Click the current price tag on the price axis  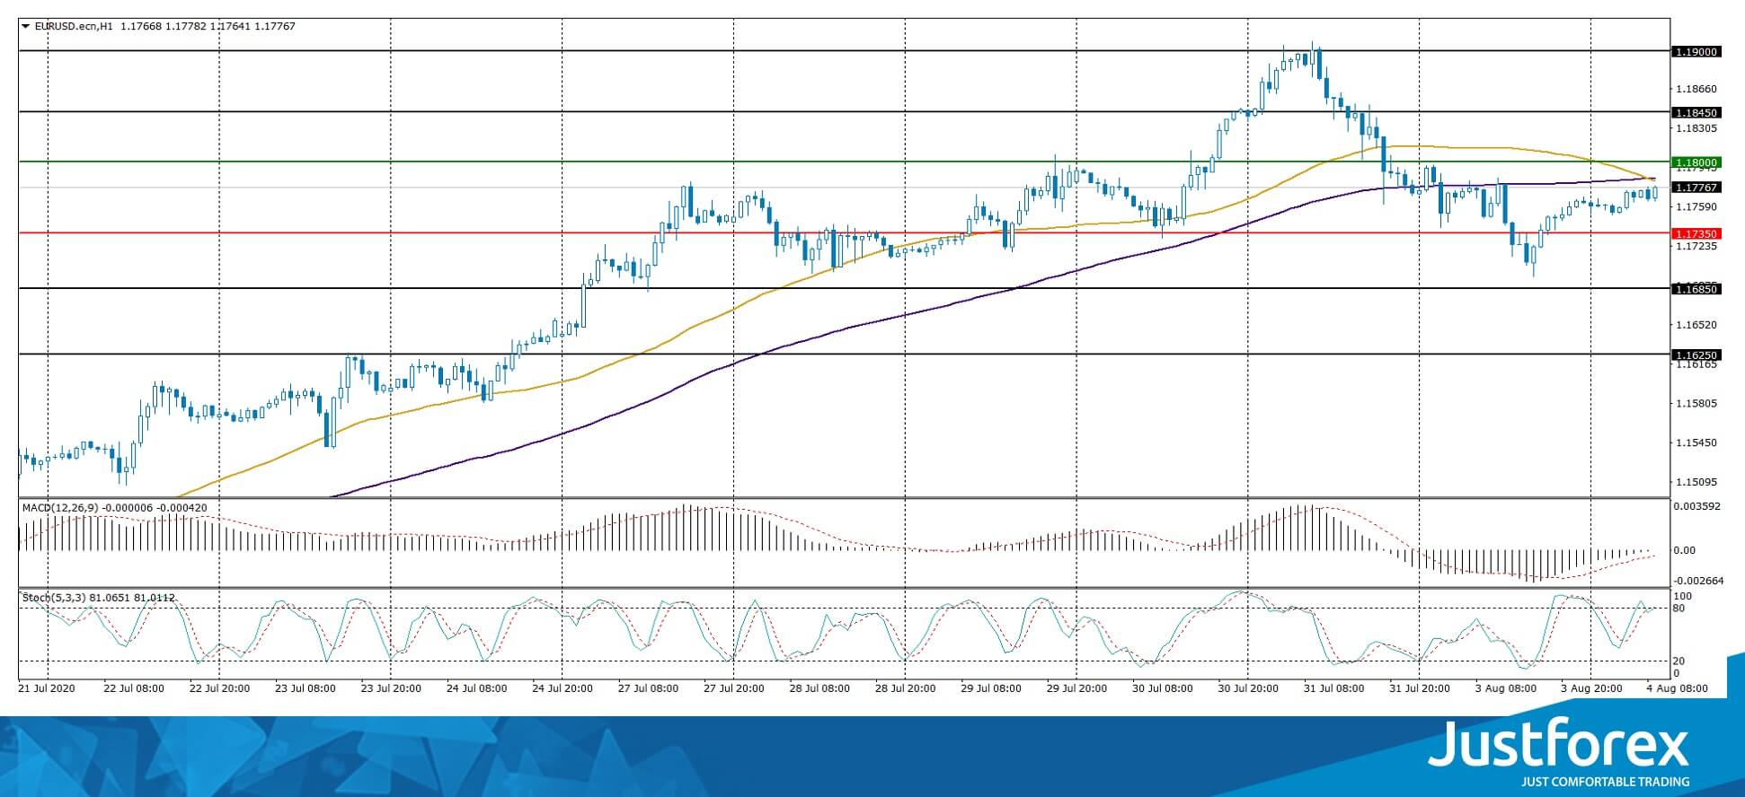[x=1696, y=188]
